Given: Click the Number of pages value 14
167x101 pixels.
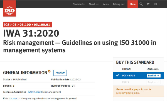Looking at the screenshot, I should coord(73,86).
